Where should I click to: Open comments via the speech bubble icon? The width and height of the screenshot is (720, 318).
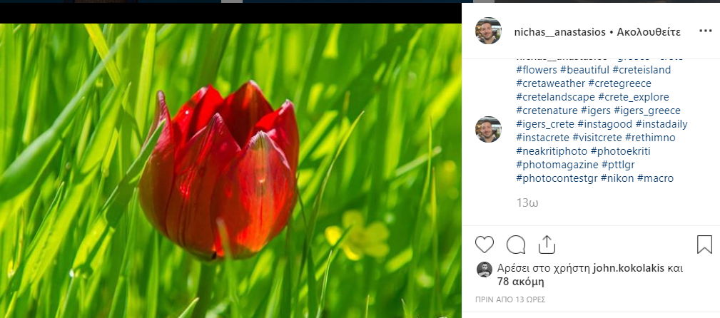(x=516, y=245)
